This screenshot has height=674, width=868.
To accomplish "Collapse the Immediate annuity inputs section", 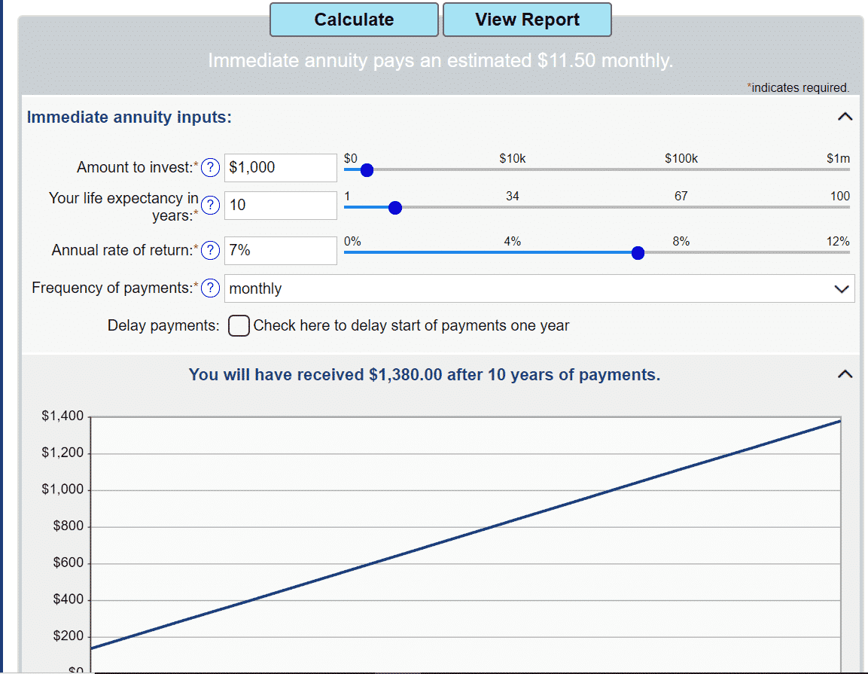I will pos(844,117).
